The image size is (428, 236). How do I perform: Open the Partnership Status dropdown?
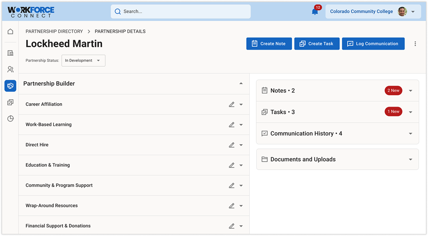[83, 60]
